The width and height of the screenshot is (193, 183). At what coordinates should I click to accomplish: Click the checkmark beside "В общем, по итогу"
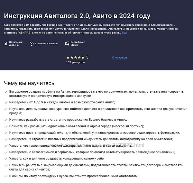point(6,176)
